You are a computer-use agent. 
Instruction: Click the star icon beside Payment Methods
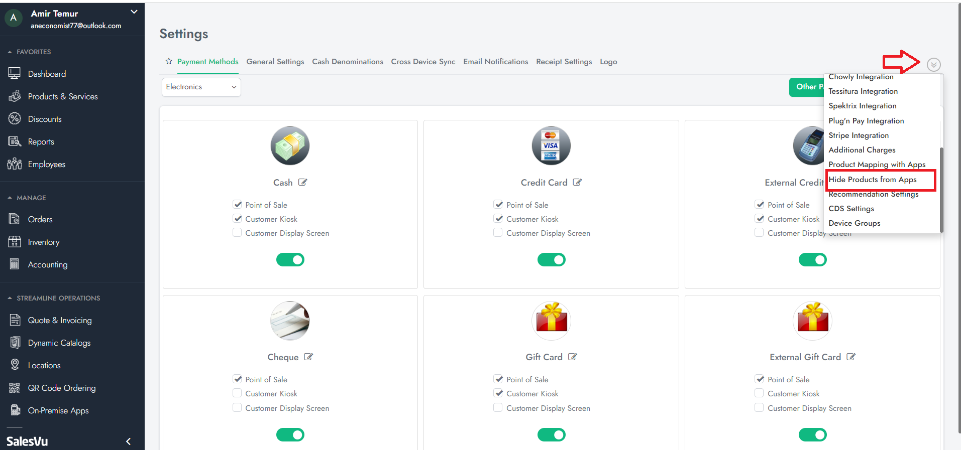point(169,61)
